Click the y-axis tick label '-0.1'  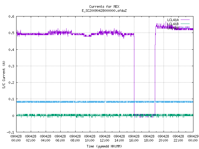click(x=10, y=132)
